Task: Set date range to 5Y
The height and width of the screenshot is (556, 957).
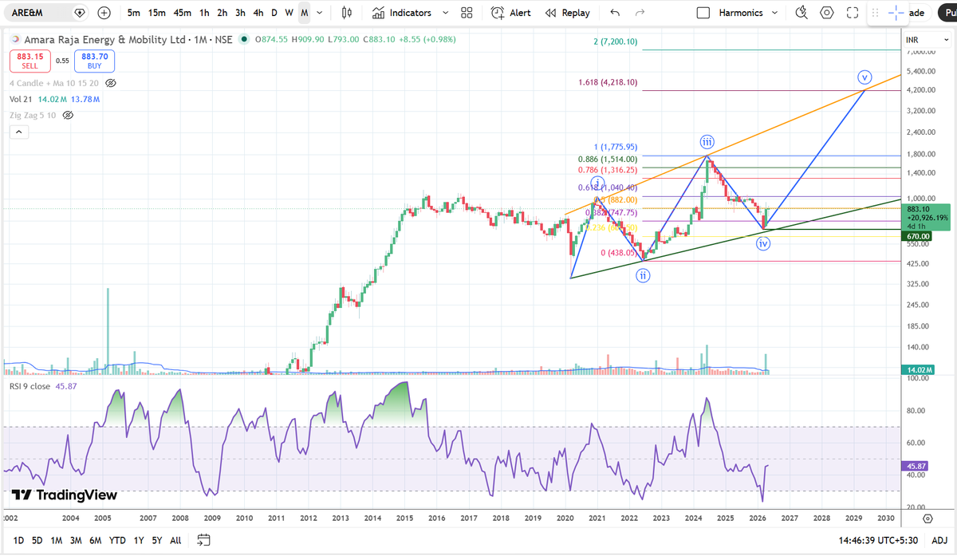Action: pos(158,540)
